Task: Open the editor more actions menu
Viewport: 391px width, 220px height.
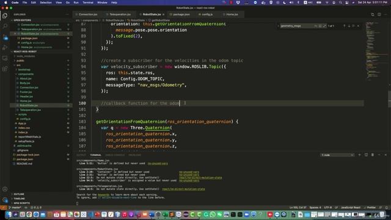Action: tap(386, 15)
